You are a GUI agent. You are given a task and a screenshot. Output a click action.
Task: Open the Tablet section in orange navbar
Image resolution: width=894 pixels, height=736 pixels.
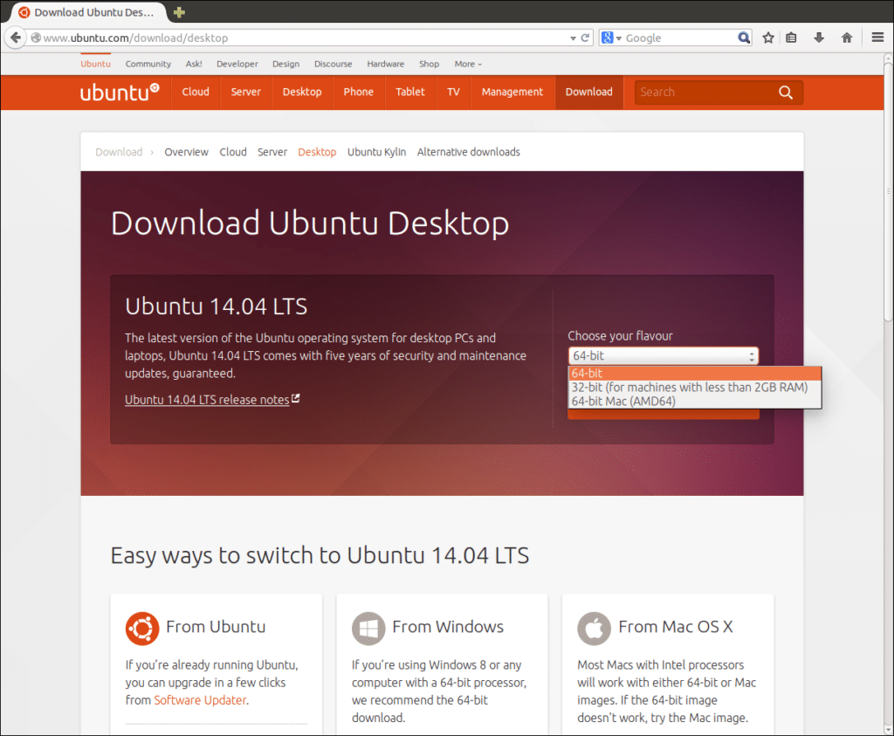coord(410,92)
